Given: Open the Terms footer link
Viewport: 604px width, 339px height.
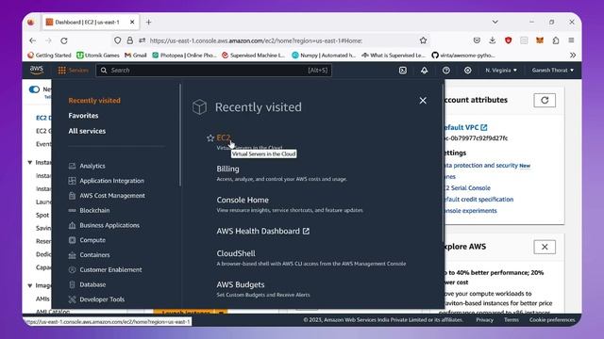Looking at the screenshot, I should 512,320.
